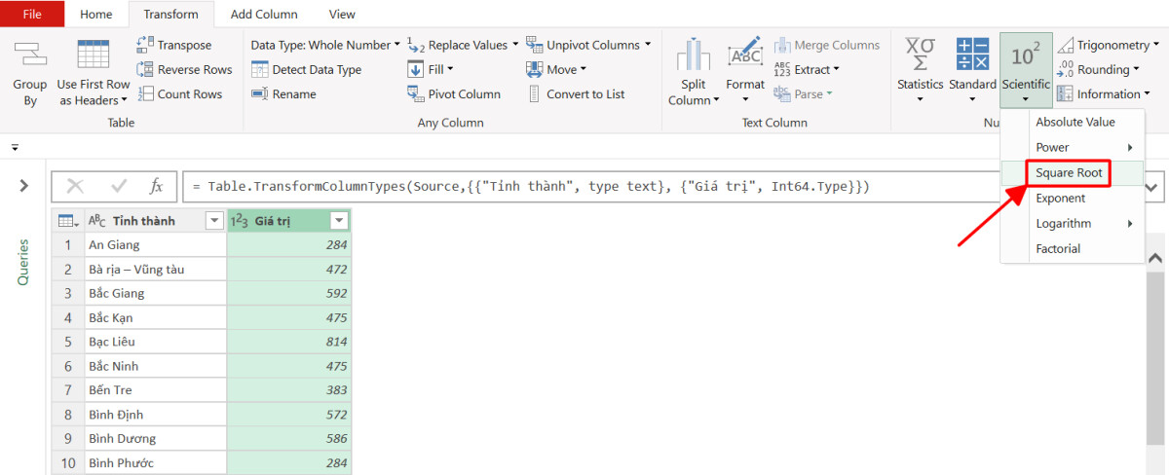The height and width of the screenshot is (475, 1169).
Task: Open the Replace Values dropdown
Action: coord(462,45)
